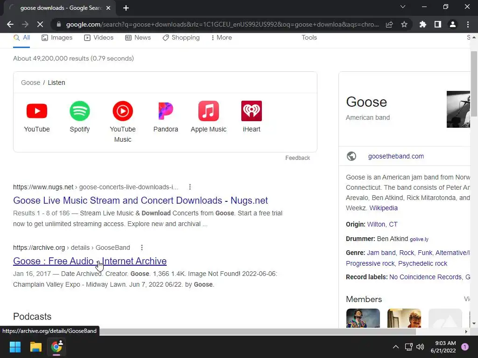
Task: Open Windows Start menu
Action: click(x=15, y=347)
